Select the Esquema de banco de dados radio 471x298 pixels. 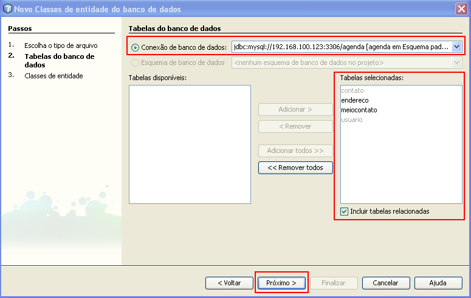tap(136, 63)
